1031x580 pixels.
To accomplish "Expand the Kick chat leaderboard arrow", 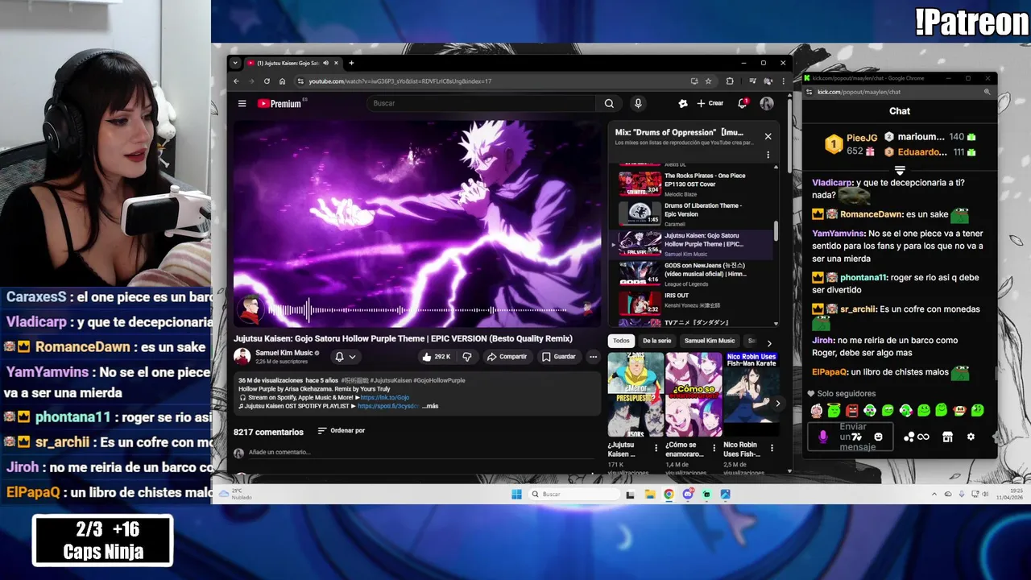I will click(x=900, y=171).
